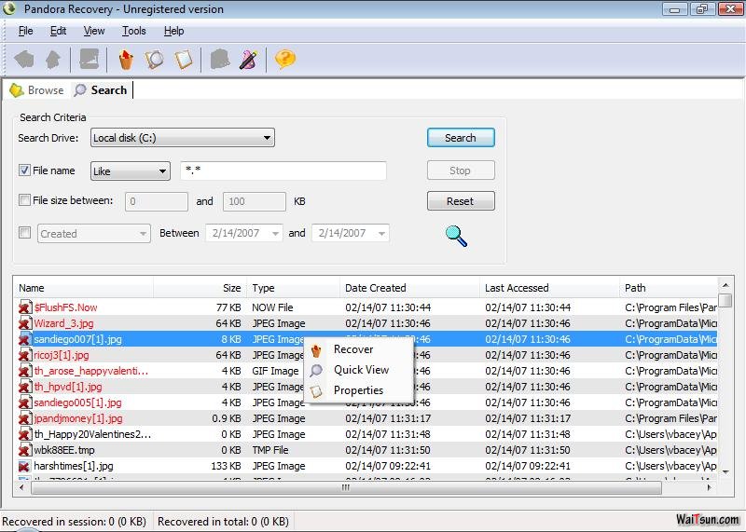Open help via the question mark icon

click(285, 60)
